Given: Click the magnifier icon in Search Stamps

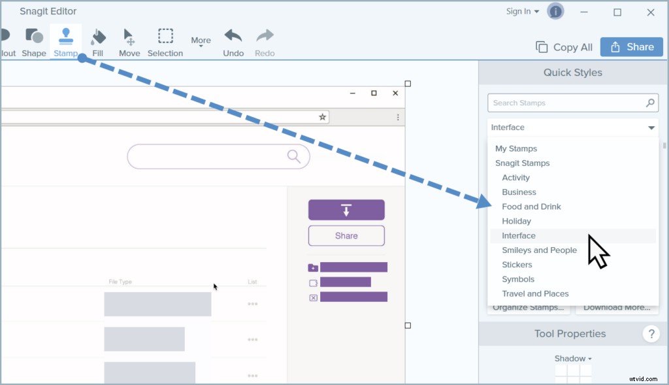Looking at the screenshot, I should coord(650,103).
